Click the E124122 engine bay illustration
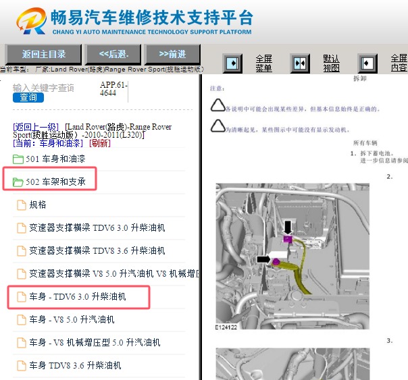Screen dimensions: 408x380 (292, 256)
